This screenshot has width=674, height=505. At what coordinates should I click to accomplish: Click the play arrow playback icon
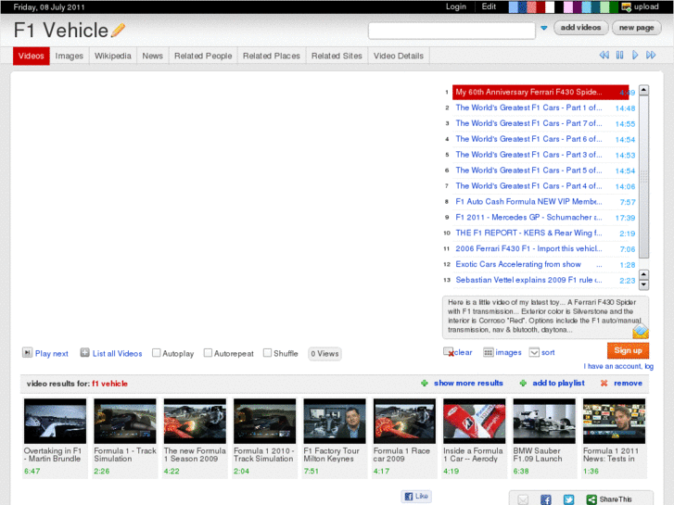click(635, 55)
